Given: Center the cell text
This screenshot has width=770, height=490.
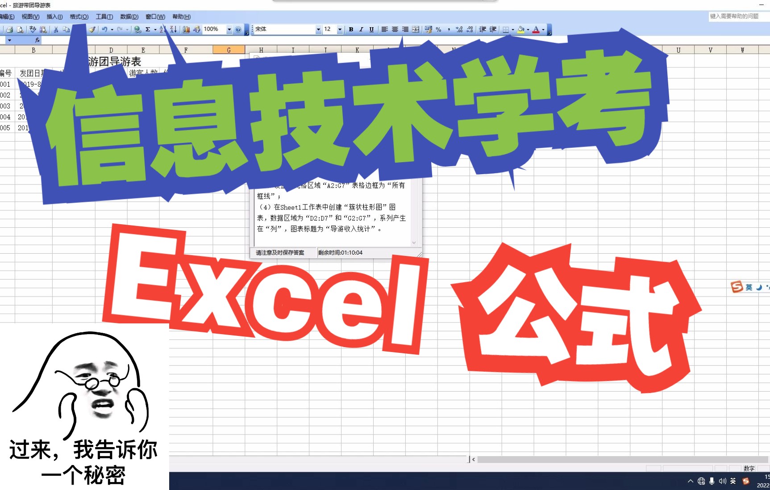Looking at the screenshot, I should 395,29.
